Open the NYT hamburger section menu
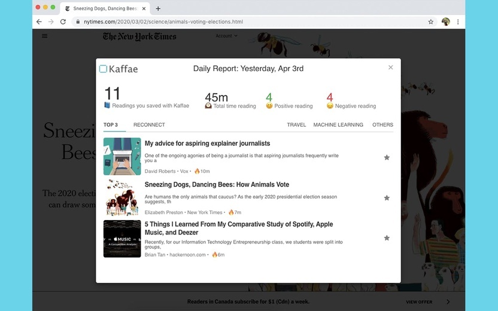 point(44,36)
